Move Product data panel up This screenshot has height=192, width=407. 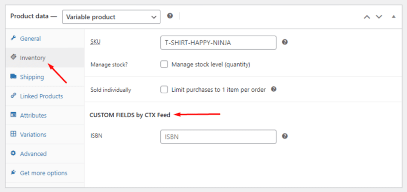tap(367, 17)
